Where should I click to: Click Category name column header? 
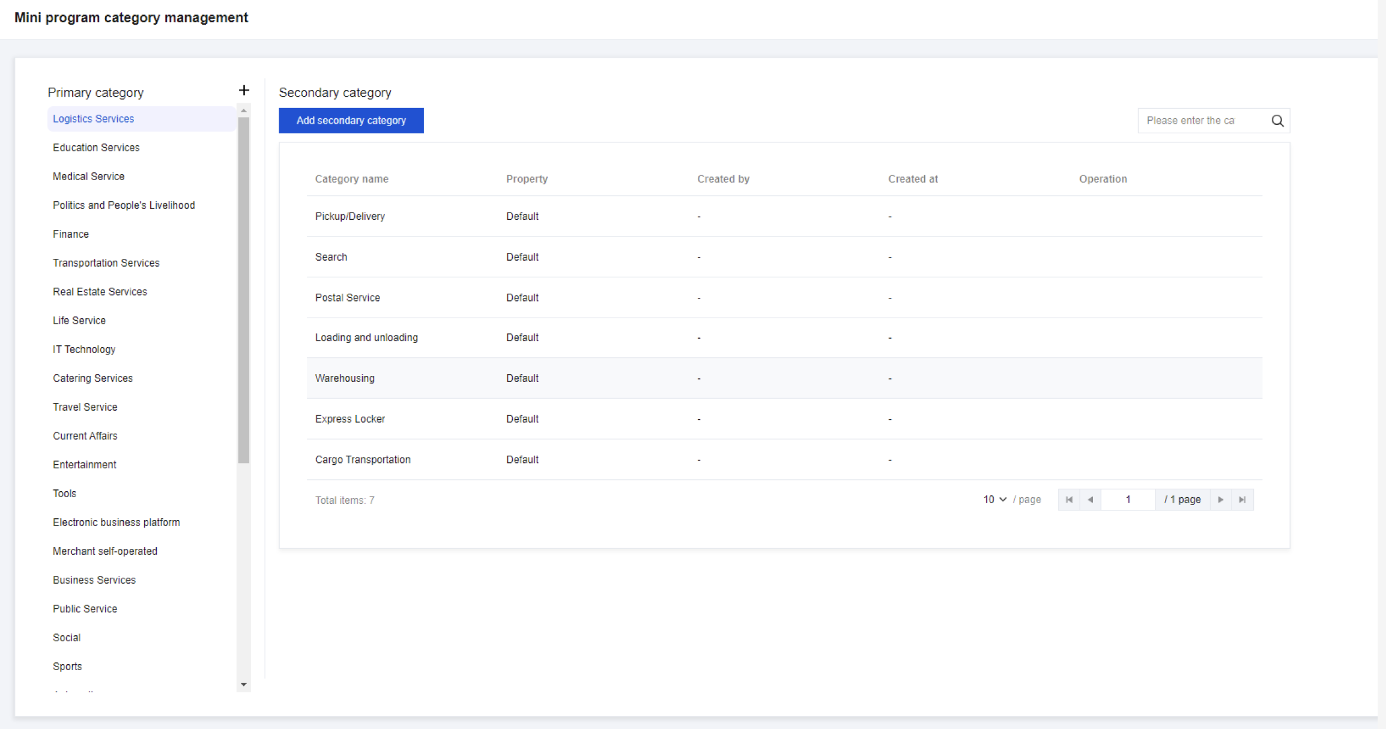(352, 179)
